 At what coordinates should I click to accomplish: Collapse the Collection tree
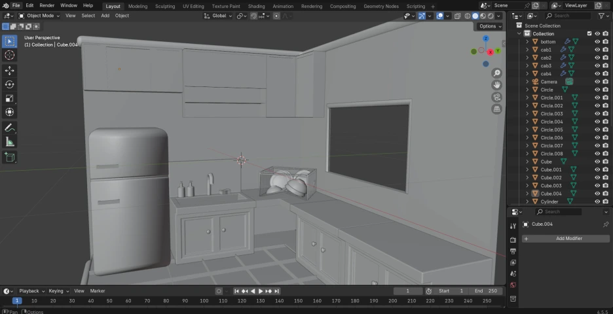(519, 33)
